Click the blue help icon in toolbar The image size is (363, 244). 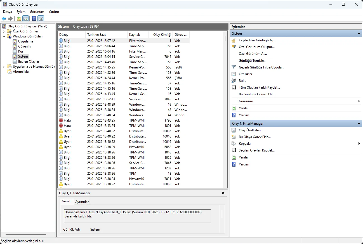(x=34, y=19)
